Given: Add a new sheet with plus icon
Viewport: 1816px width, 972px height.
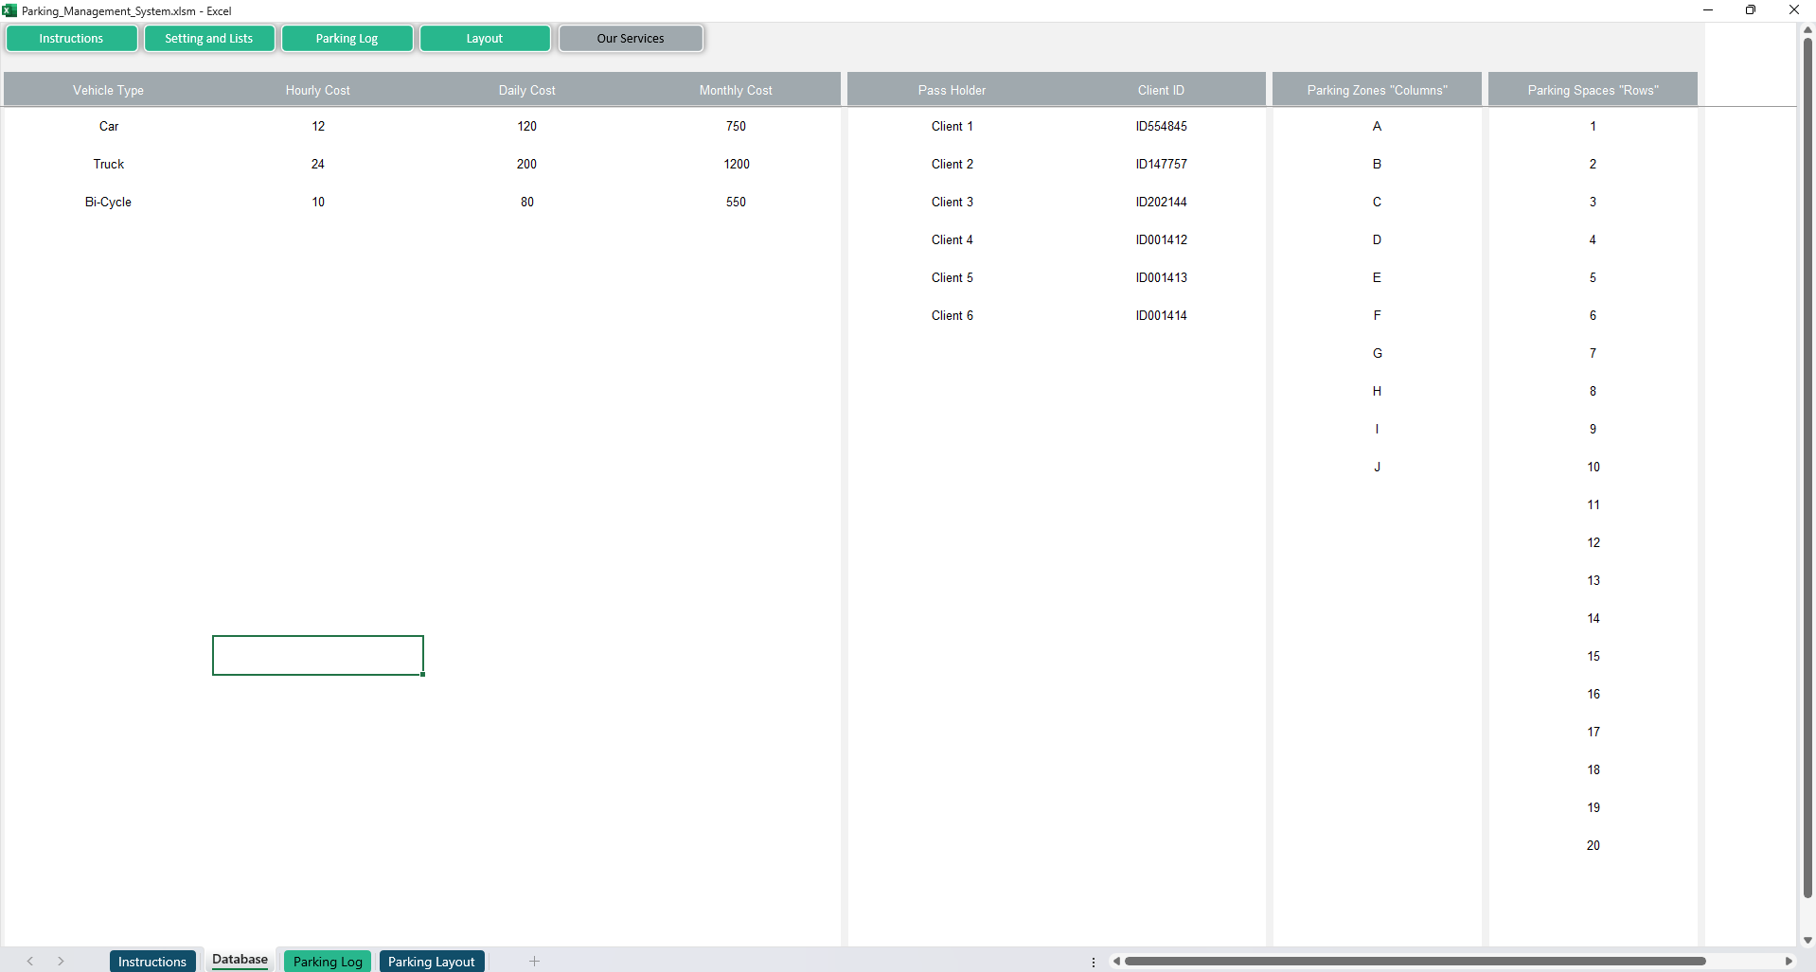Looking at the screenshot, I should pyautogui.click(x=534, y=962).
